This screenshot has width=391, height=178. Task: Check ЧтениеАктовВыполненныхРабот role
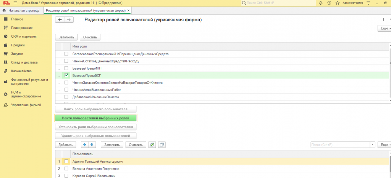(66, 90)
